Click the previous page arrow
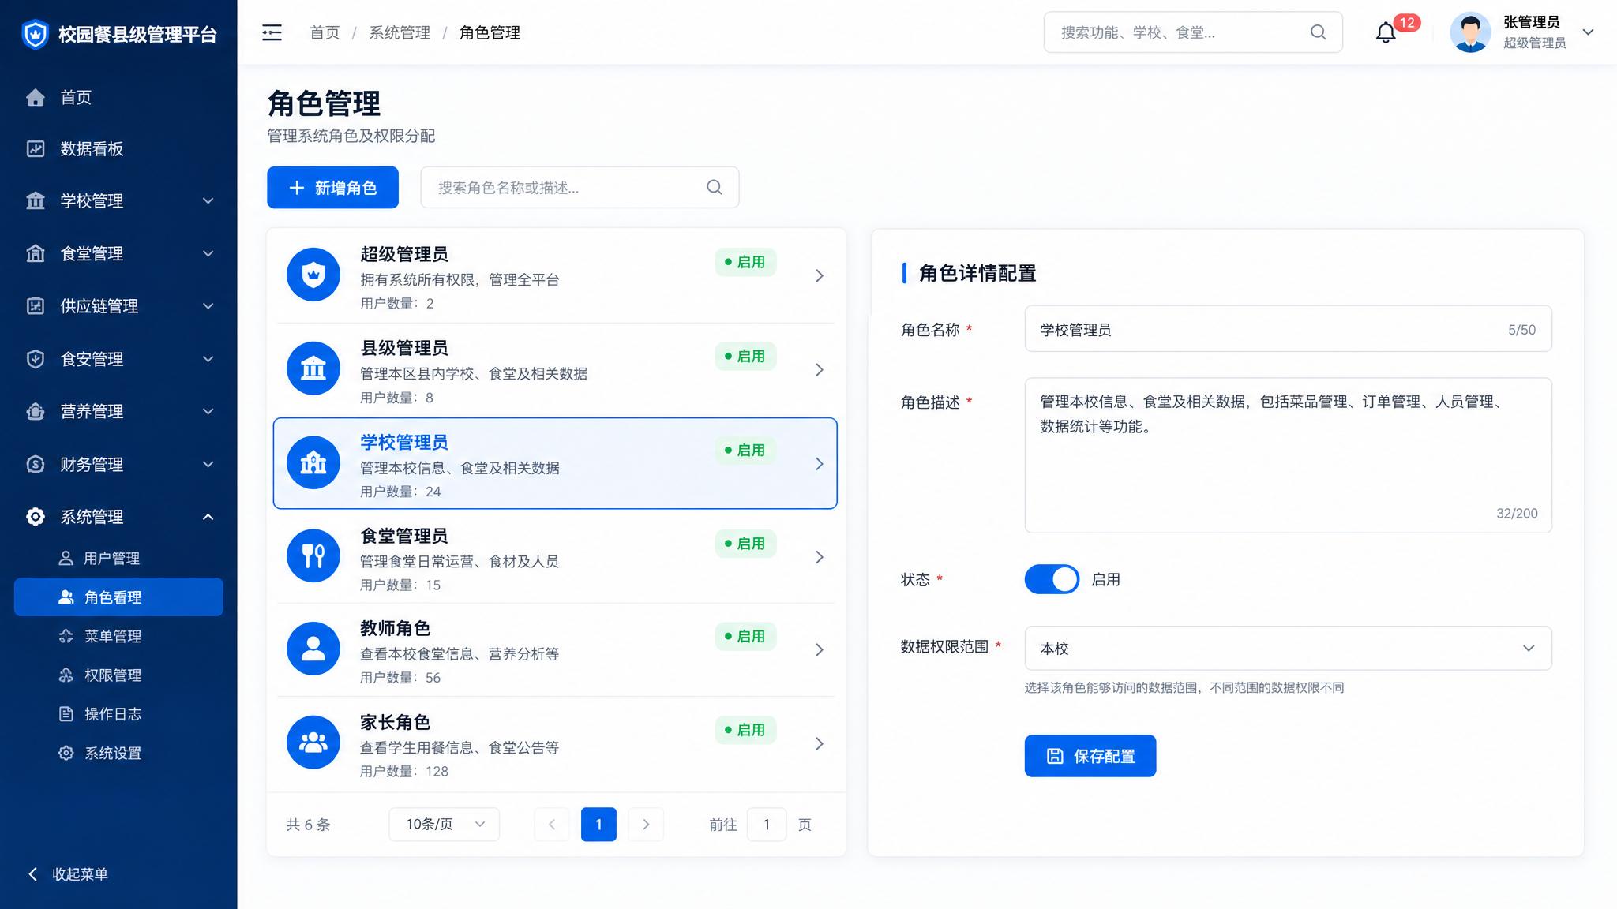The height and width of the screenshot is (909, 1617). (552, 824)
